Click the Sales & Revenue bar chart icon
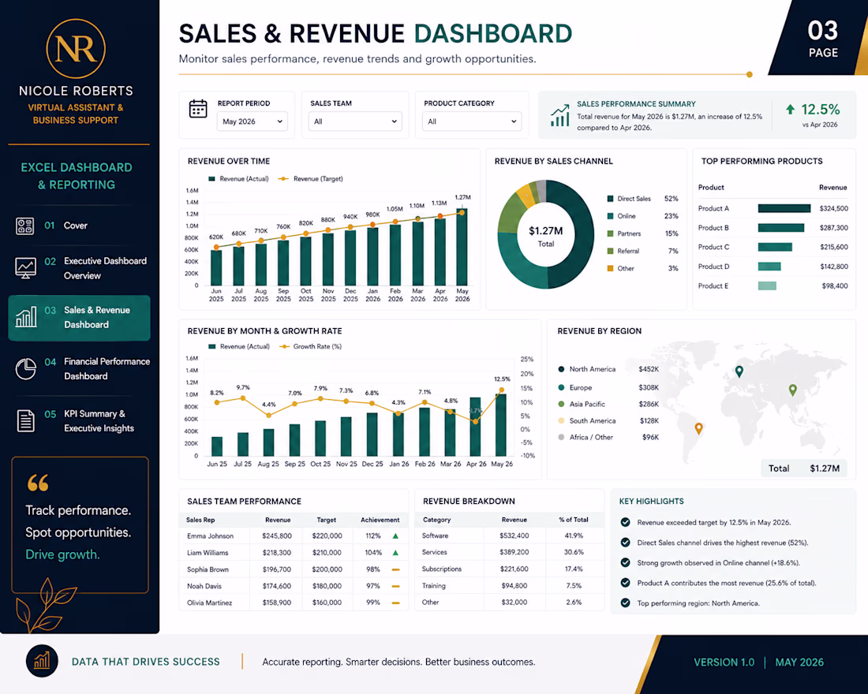Screen dimensions: 868x694 click(26, 317)
